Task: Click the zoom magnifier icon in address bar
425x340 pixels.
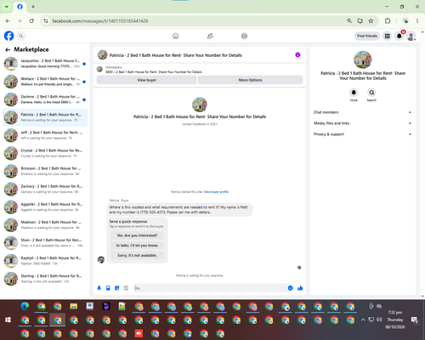Action: pos(349,20)
